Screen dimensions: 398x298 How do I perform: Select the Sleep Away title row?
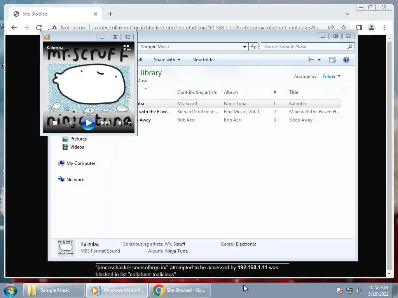coord(301,120)
